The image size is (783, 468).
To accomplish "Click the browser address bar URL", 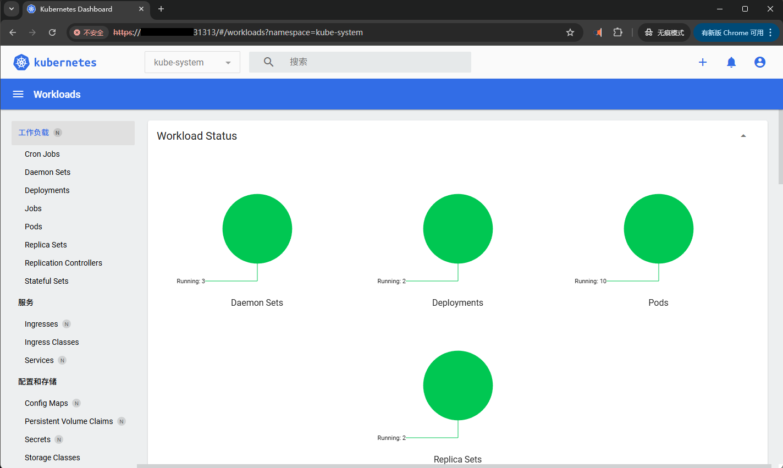I will tap(238, 32).
